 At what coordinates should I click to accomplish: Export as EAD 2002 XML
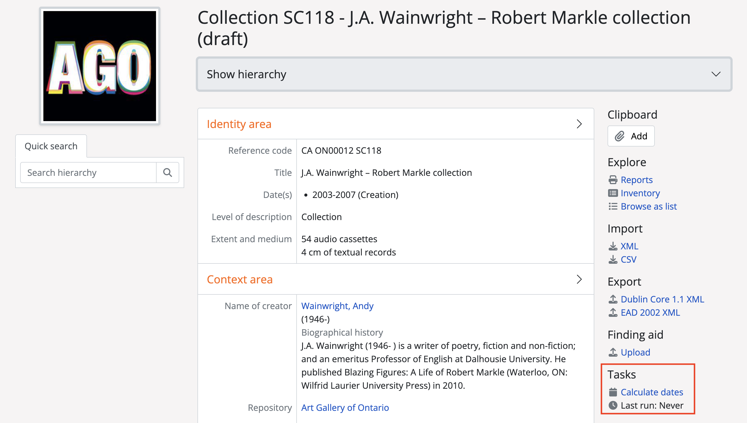click(x=650, y=313)
